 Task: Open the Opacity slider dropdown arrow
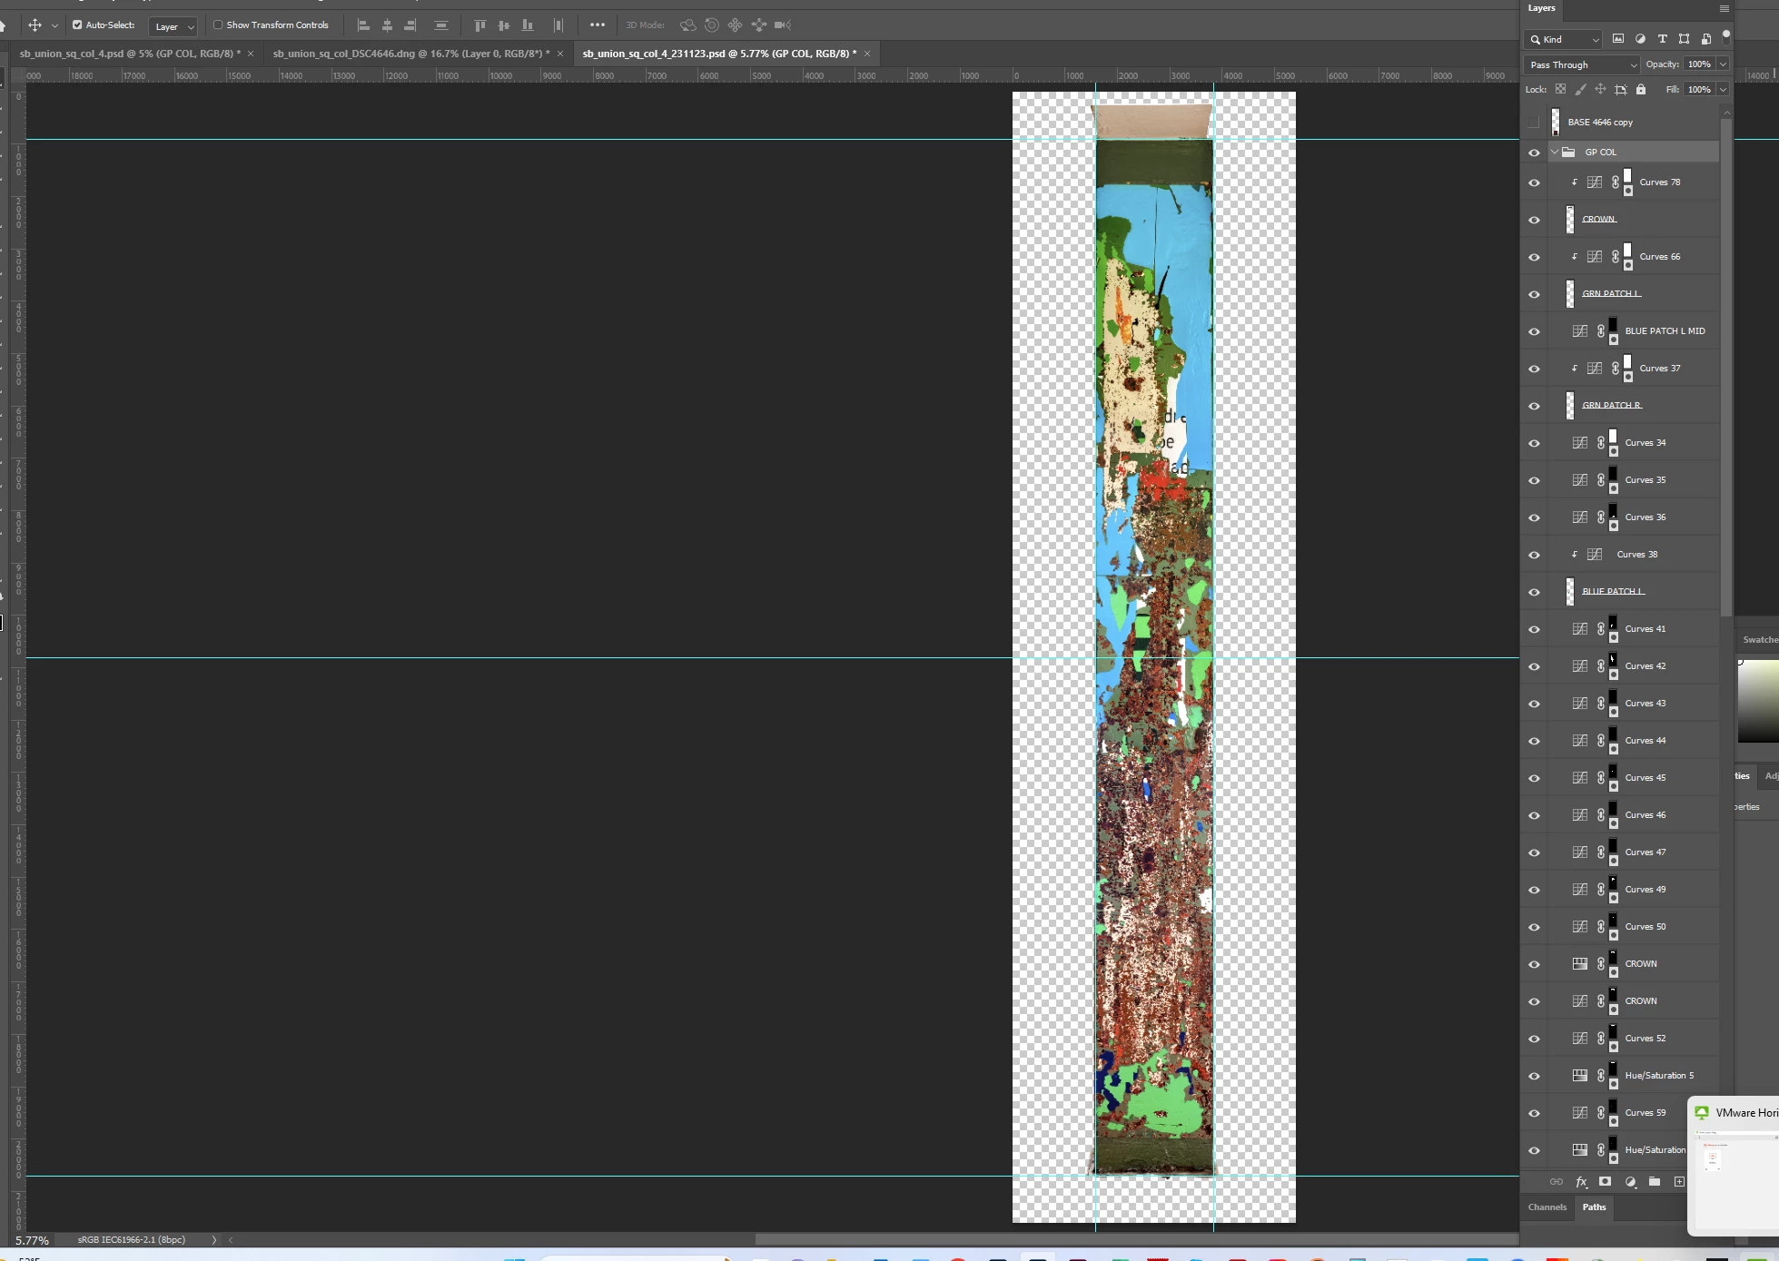[x=1723, y=64]
